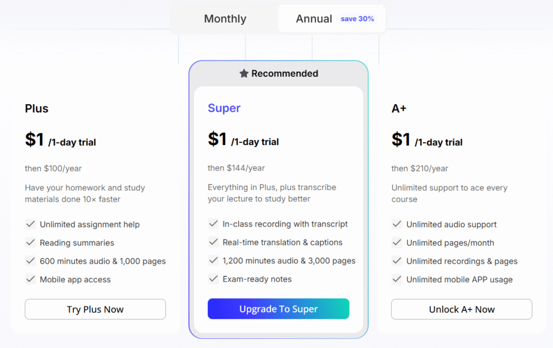Click the checkmark next to In-class recording with transcript

(213, 224)
